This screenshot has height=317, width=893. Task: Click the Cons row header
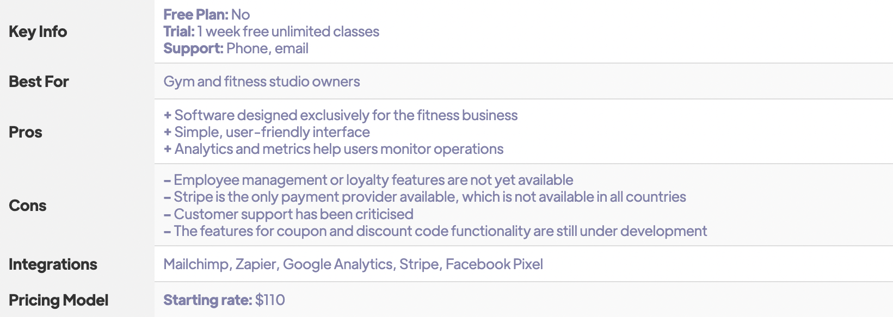pos(28,206)
